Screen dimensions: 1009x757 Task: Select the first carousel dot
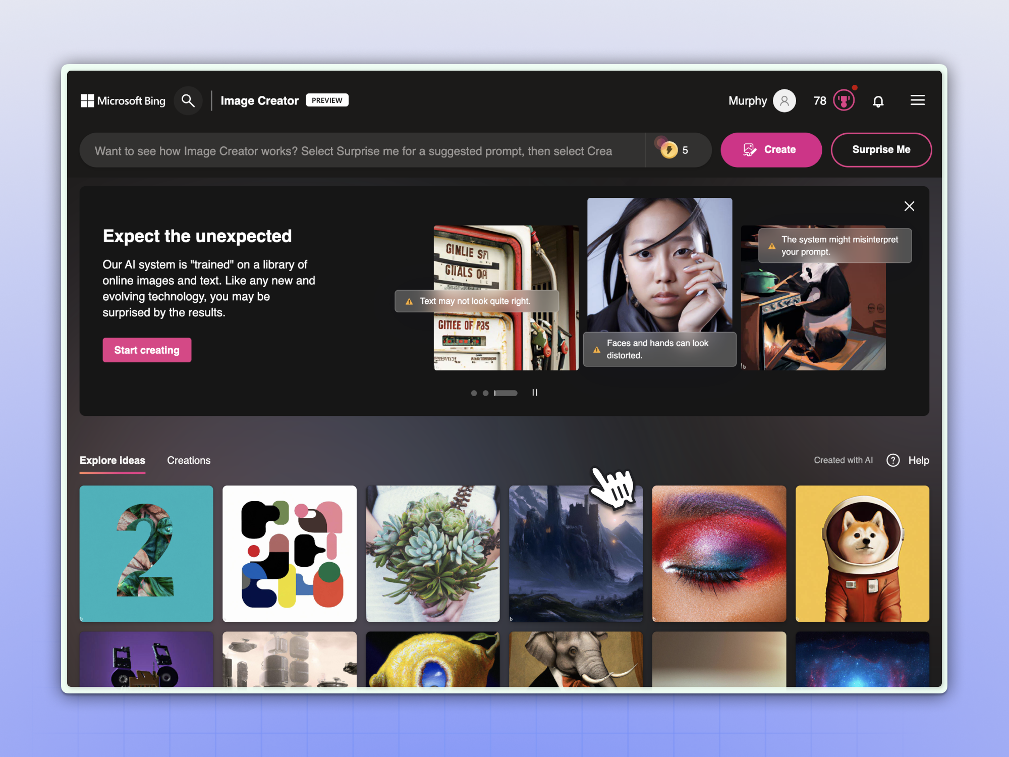(x=474, y=393)
